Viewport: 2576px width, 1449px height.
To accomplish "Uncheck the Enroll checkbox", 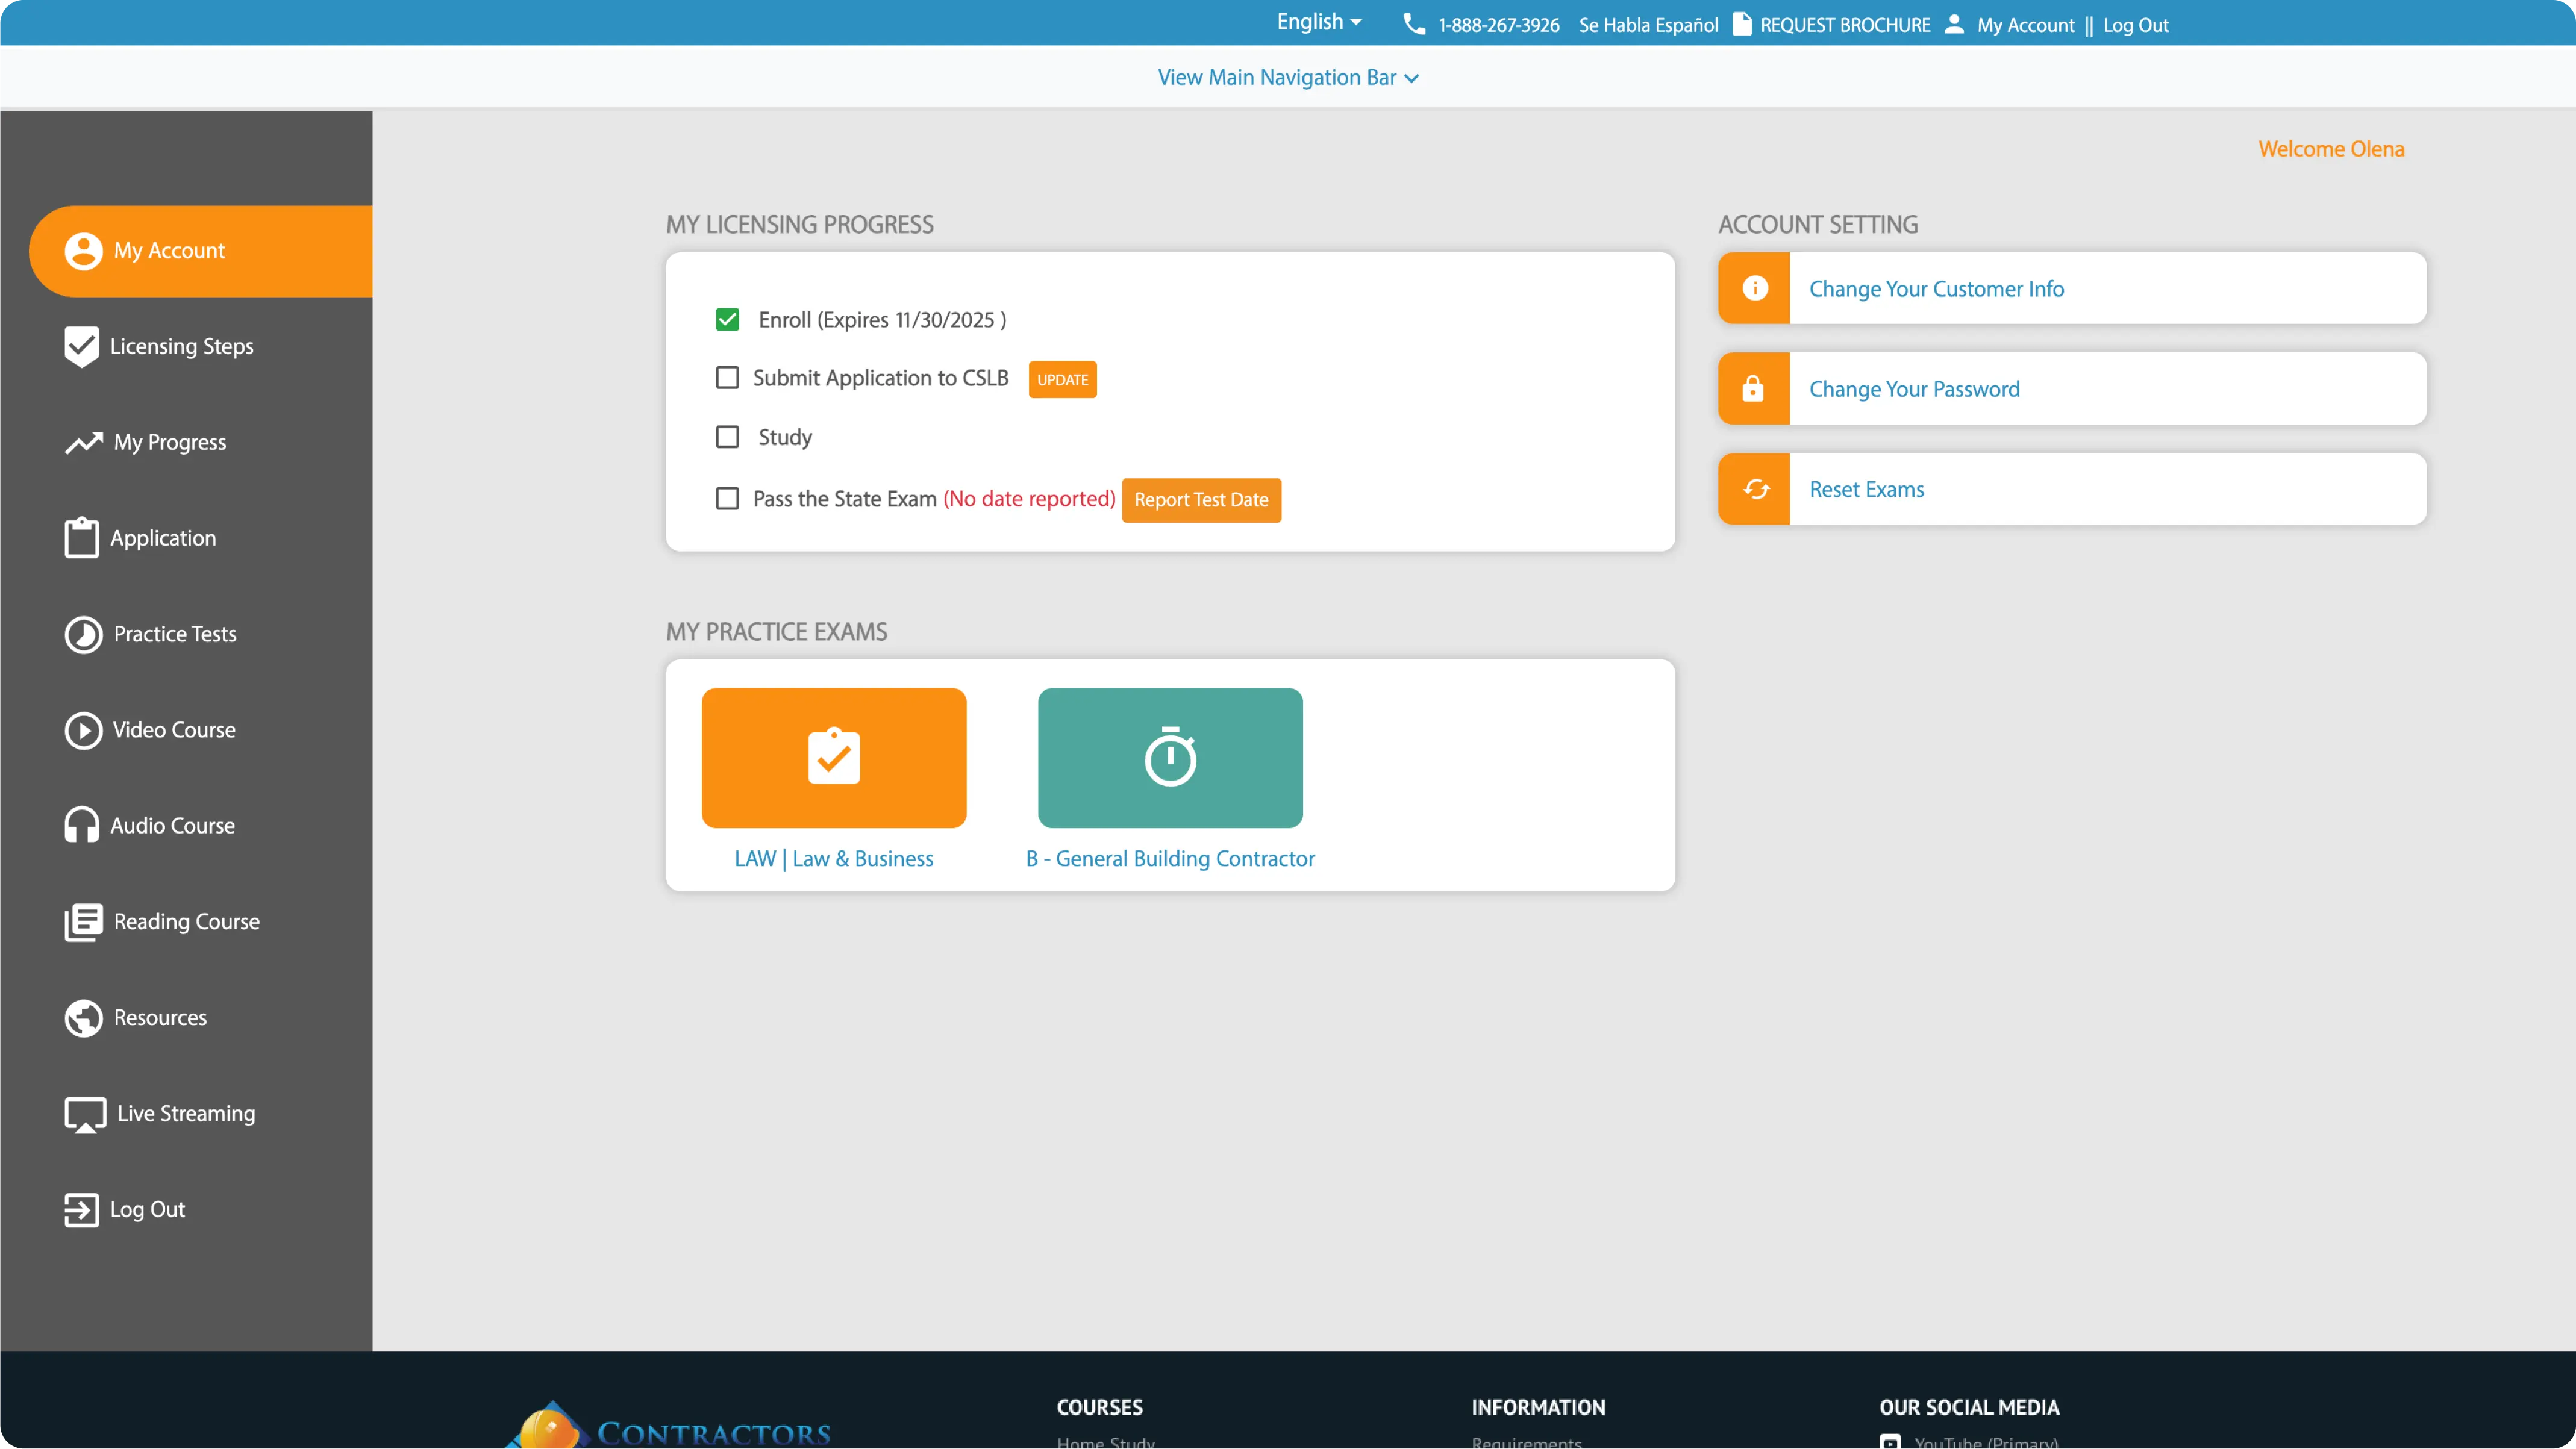I will pyautogui.click(x=727, y=319).
